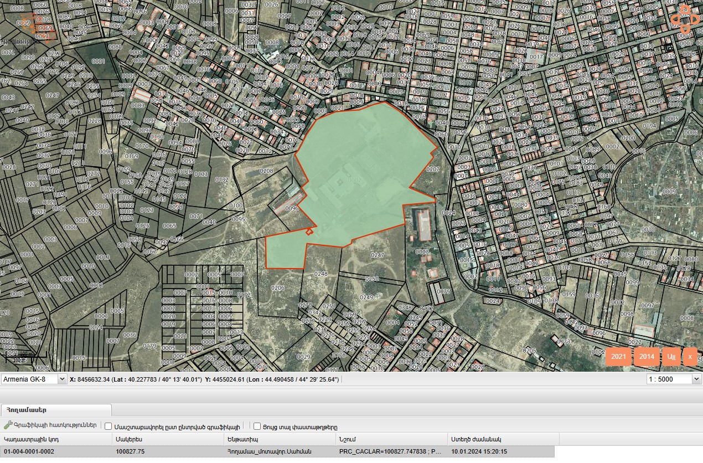Pan the map right with the orange arrow
Screen dimensions: 703x463
(695, 19)
